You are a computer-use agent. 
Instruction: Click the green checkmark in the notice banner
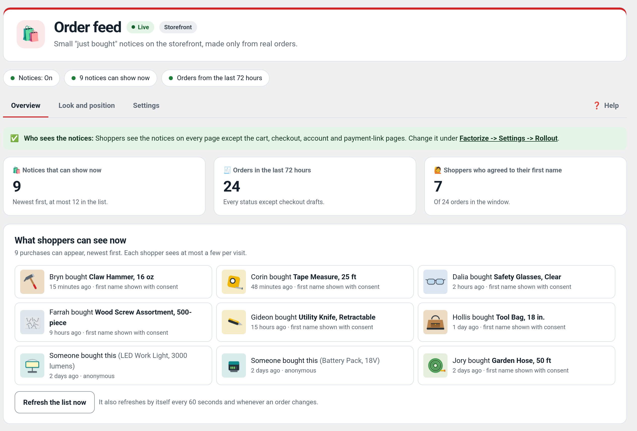[15, 138]
